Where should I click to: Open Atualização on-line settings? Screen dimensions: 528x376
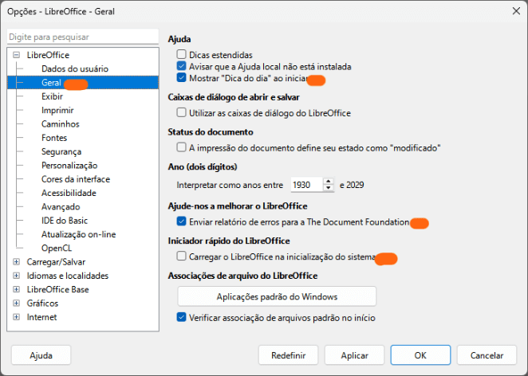78,234
